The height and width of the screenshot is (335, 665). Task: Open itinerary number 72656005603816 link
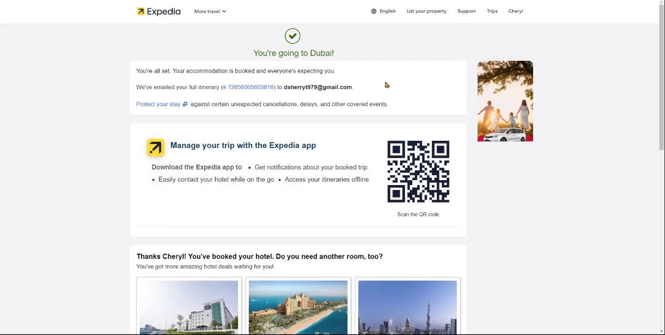point(248,87)
